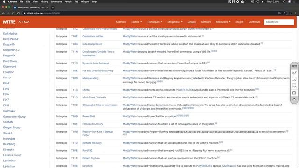Open Obfuscated Files or Information technique
299x168 pixels.
100,105
